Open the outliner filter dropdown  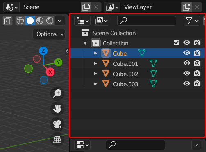[192, 21]
